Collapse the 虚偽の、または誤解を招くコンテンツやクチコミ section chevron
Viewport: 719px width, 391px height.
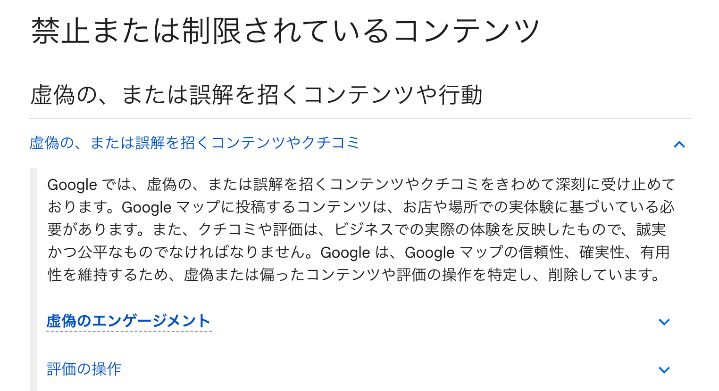coord(679,144)
